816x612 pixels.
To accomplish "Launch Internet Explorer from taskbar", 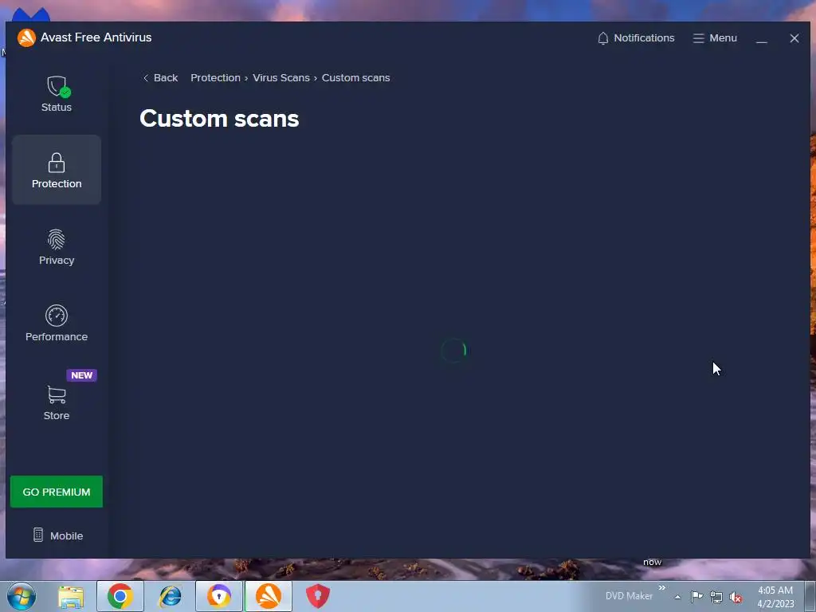I will 171,596.
